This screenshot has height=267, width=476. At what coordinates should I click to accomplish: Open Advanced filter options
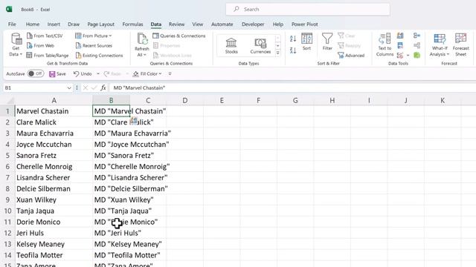click(351, 56)
